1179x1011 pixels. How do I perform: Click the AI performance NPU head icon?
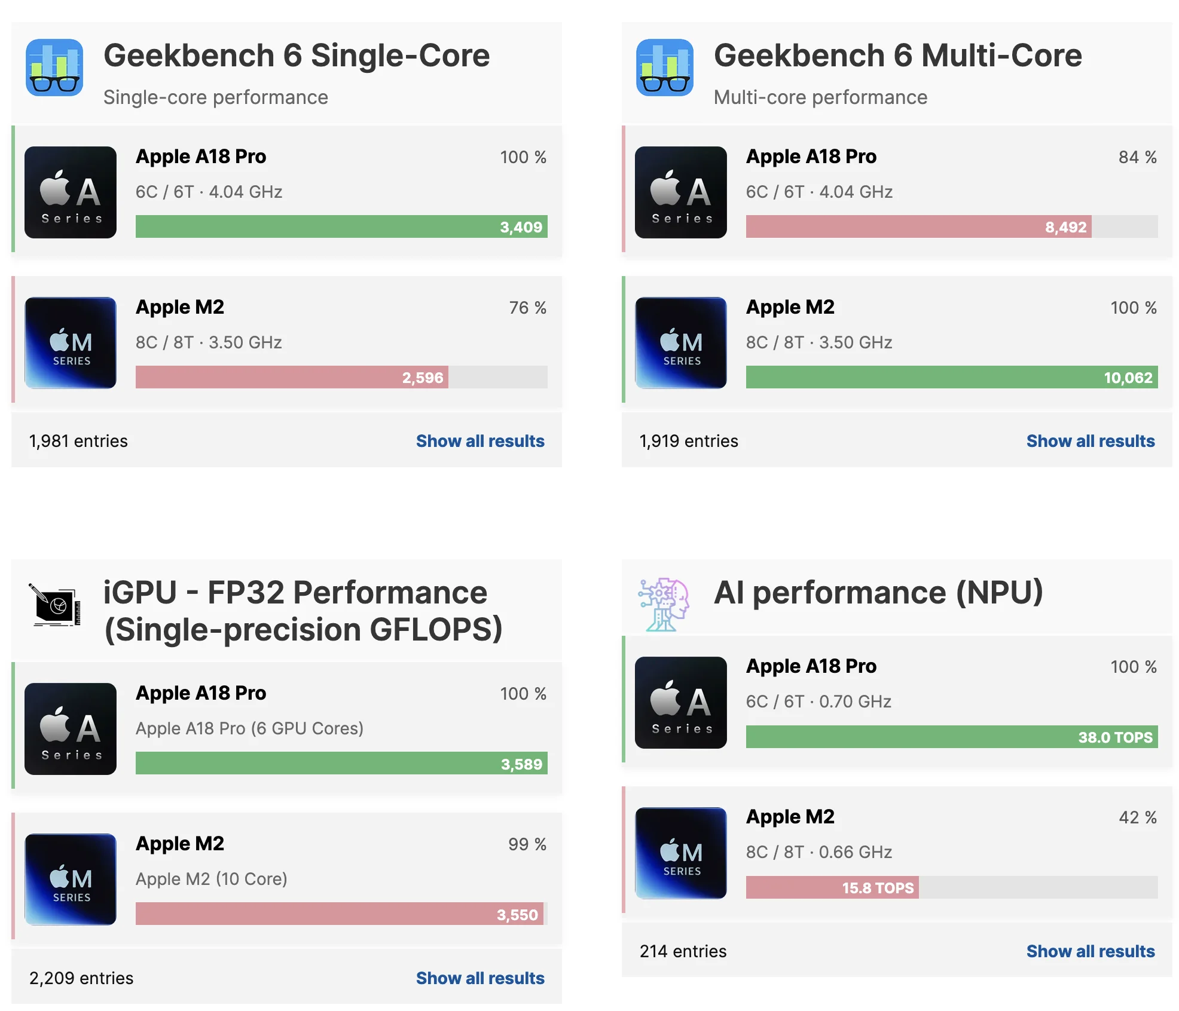coord(664,604)
